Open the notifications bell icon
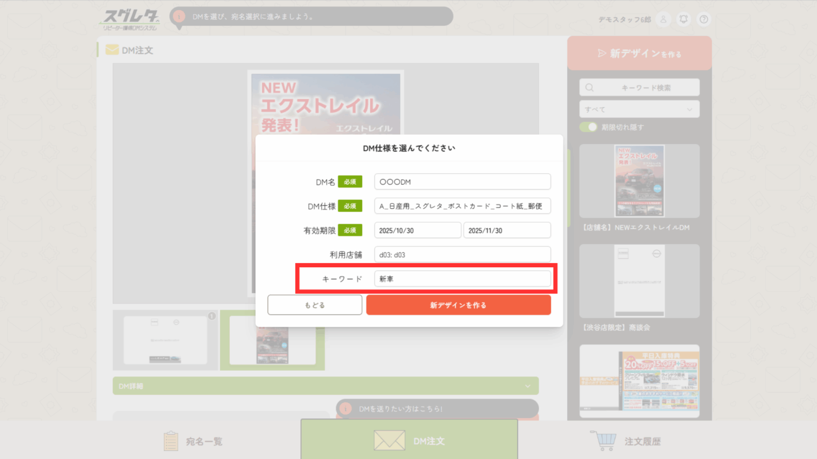 (683, 19)
